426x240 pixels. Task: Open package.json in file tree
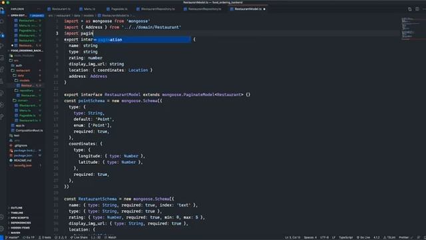[23, 155]
